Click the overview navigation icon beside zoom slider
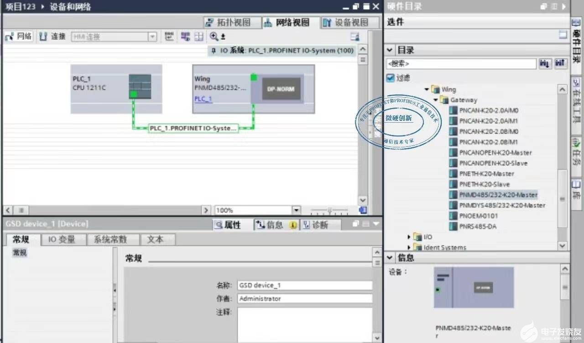The image size is (584, 343). tap(363, 210)
